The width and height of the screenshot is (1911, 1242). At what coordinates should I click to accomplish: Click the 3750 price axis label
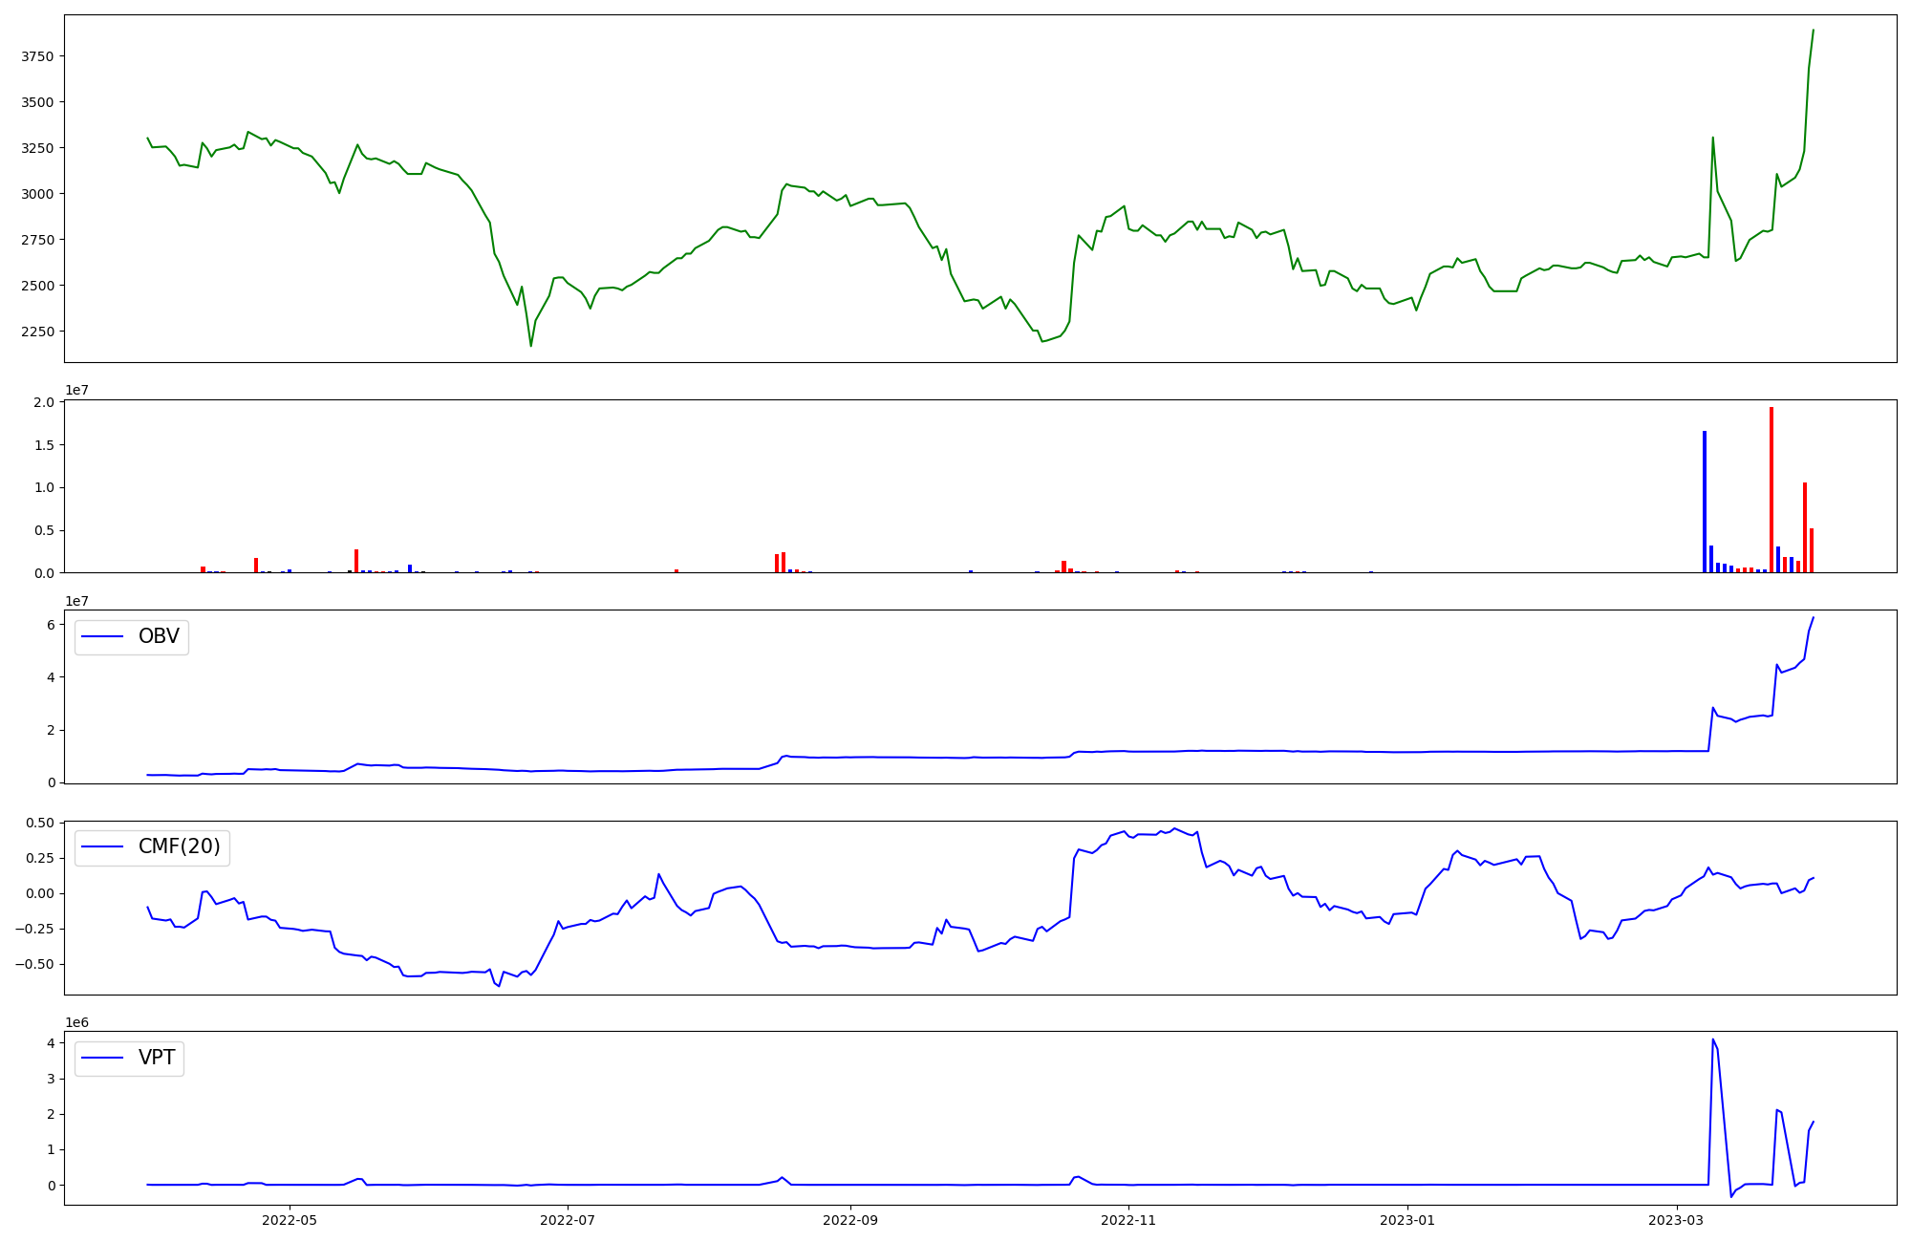point(37,56)
